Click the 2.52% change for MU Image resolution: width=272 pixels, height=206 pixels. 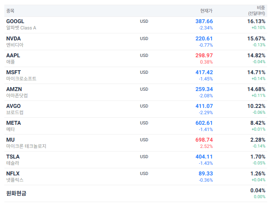206,146
